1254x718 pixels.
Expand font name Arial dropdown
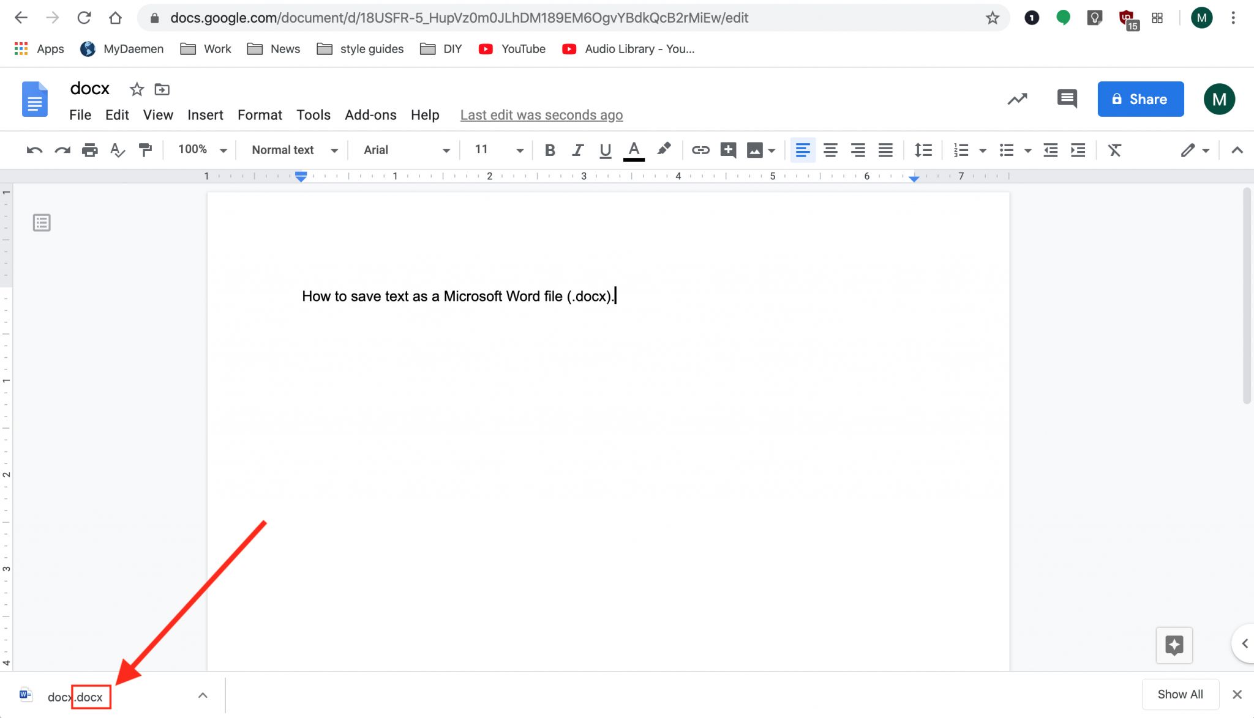click(446, 150)
